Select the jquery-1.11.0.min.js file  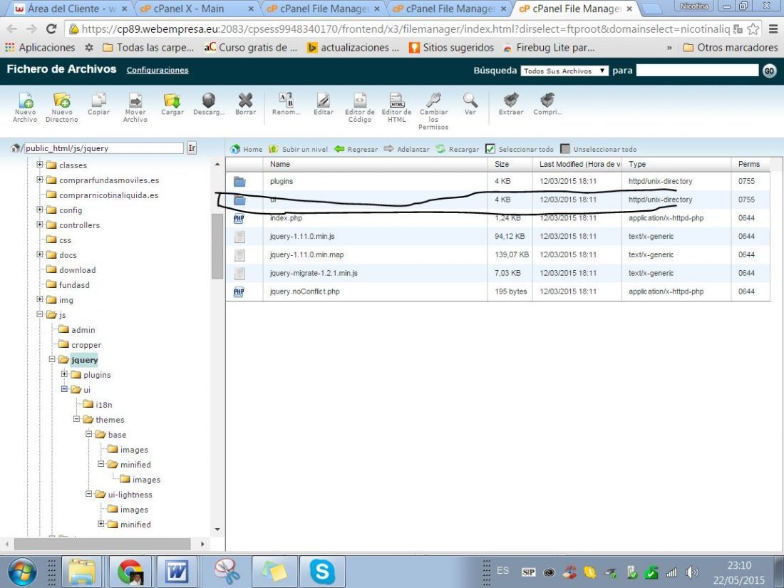click(497, 236)
